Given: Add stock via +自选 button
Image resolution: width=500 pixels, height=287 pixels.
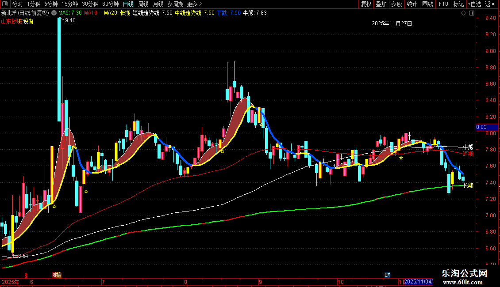Looking at the screenshot, I should pyautogui.click(x=474, y=4).
